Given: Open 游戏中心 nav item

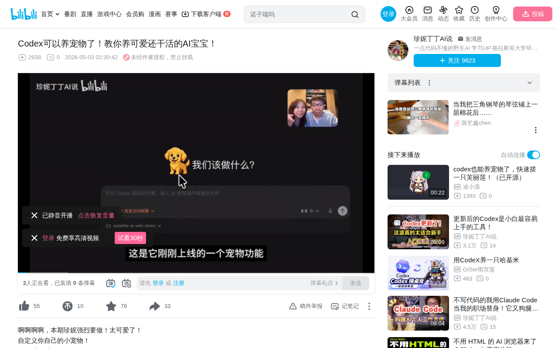Looking at the screenshot, I should tap(109, 14).
